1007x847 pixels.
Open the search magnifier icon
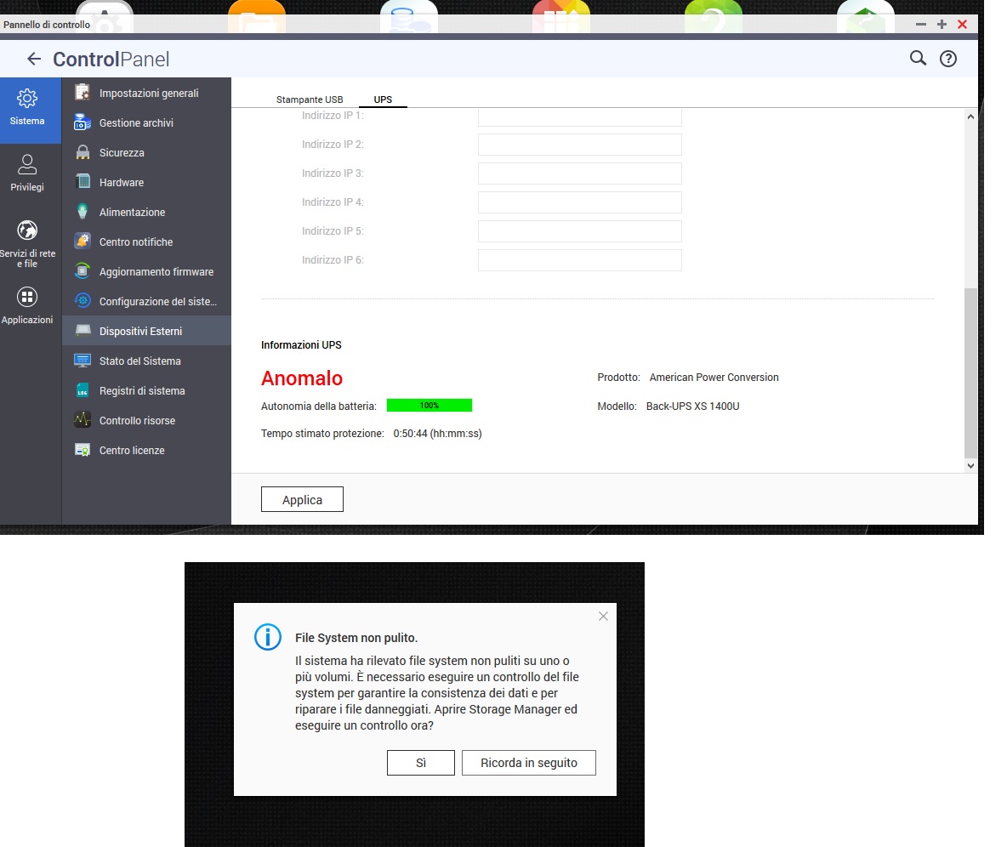pyautogui.click(x=918, y=58)
